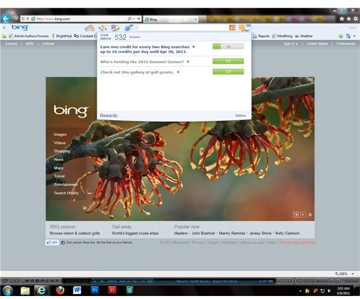The width and height of the screenshot is (360, 299).
Task: Click the Summer Games green credit bar
Action: 228,61
